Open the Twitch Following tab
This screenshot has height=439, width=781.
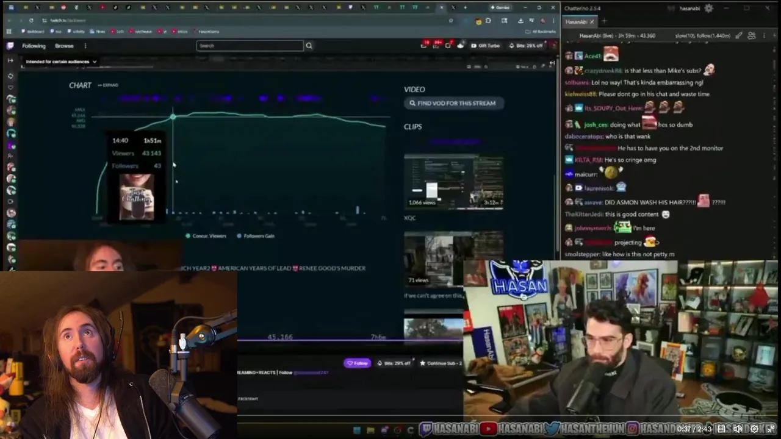(34, 46)
